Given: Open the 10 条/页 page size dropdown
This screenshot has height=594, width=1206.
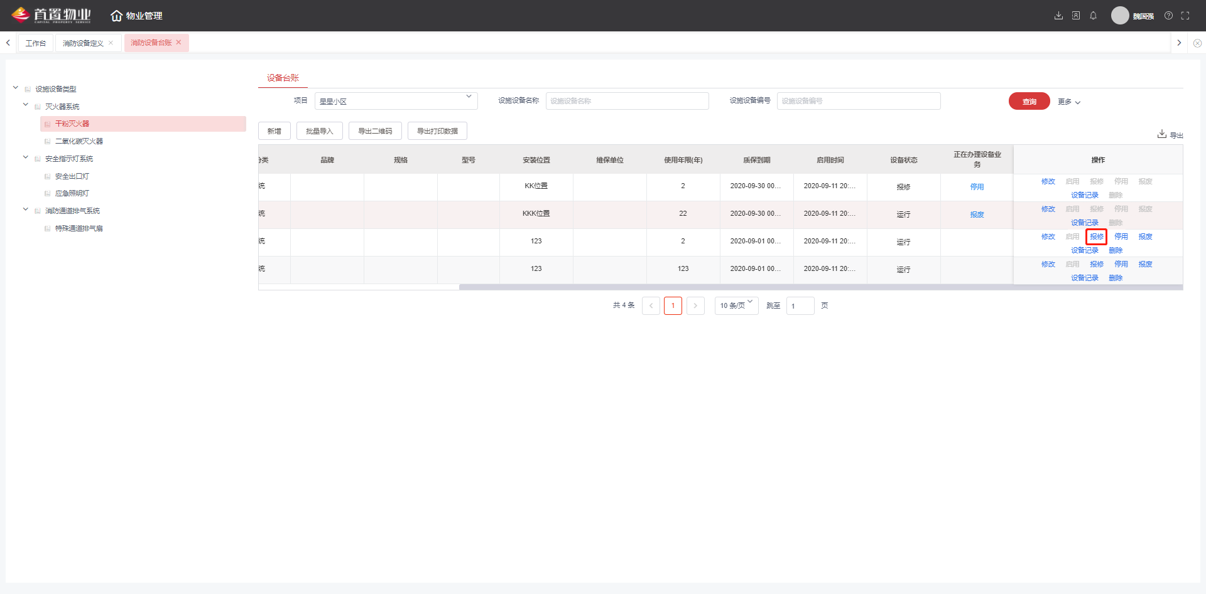Looking at the screenshot, I should tap(736, 305).
